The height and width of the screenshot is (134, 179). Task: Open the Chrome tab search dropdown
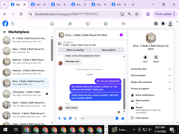coord(4,5)
